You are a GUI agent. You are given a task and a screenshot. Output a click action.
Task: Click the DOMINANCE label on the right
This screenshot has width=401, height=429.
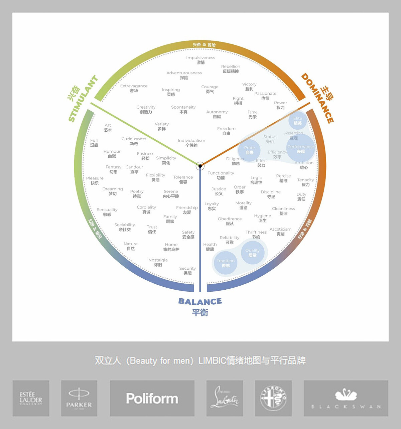click(317, 98)
